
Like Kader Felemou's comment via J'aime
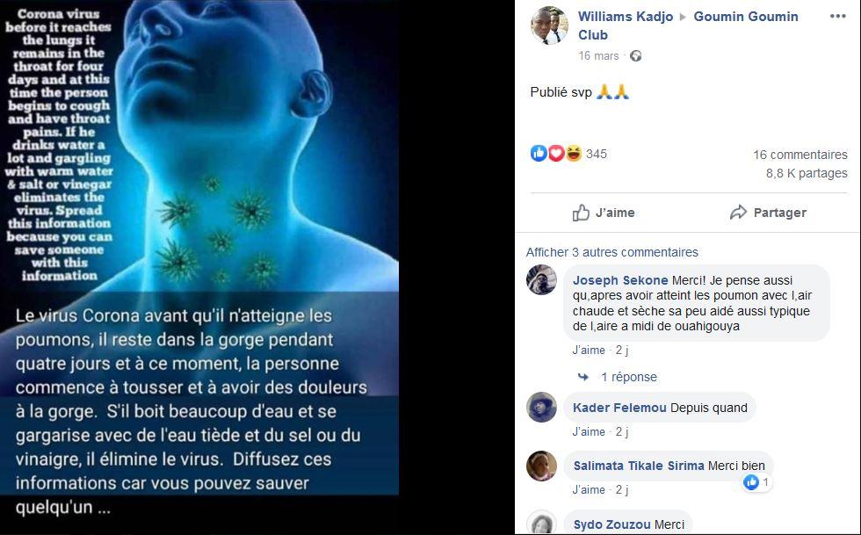point(588,431)
